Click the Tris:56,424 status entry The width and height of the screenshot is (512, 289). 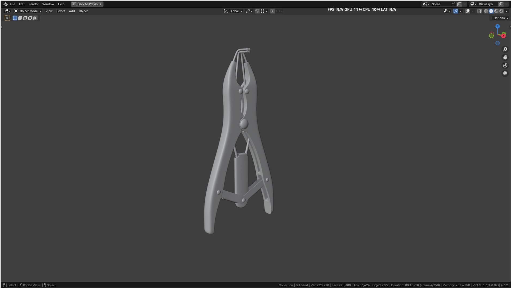361,285
